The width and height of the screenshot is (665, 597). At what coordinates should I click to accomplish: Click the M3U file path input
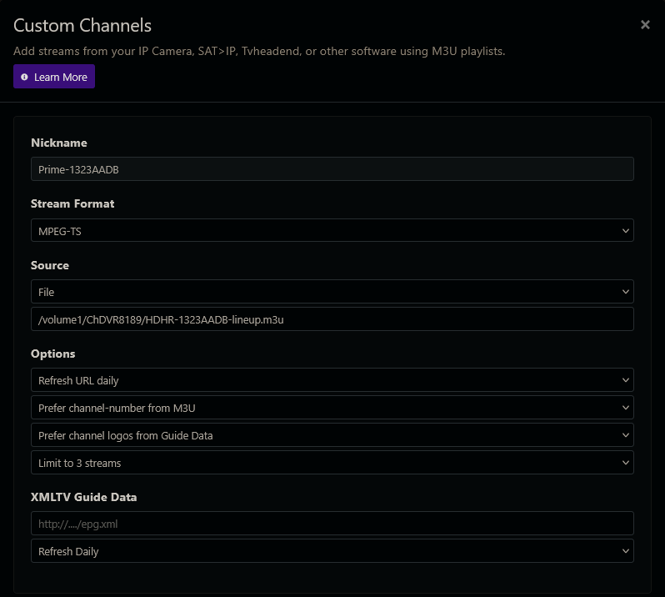point(332,319)
